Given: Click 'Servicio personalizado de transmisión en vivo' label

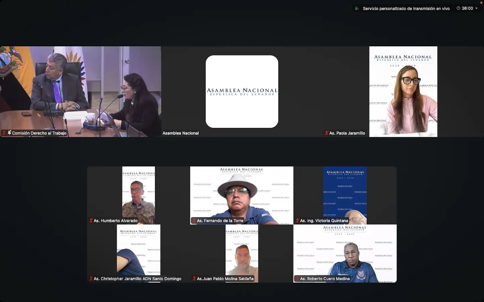Looking at the screenshot, I should tap(406, 9).
